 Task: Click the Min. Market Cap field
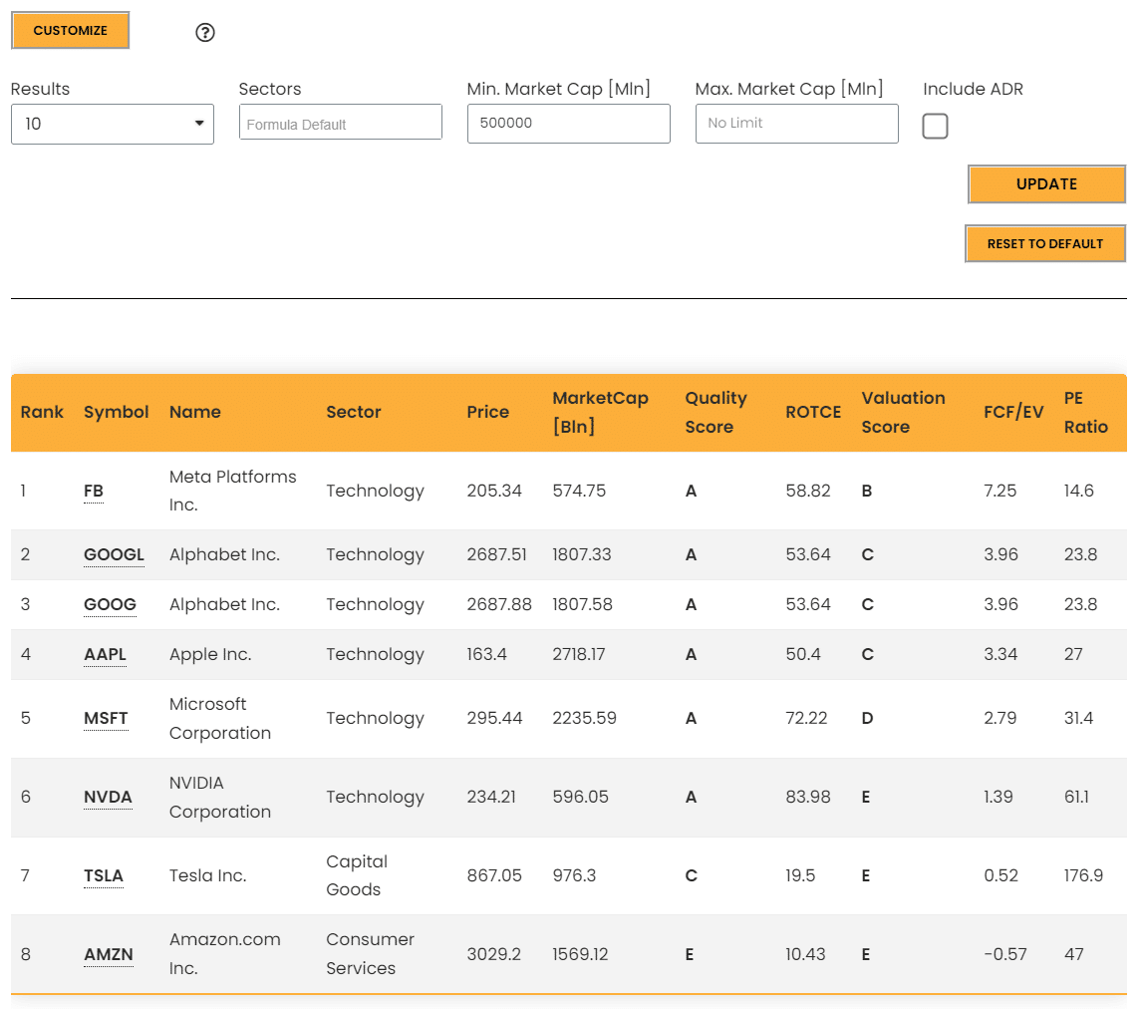569,123
